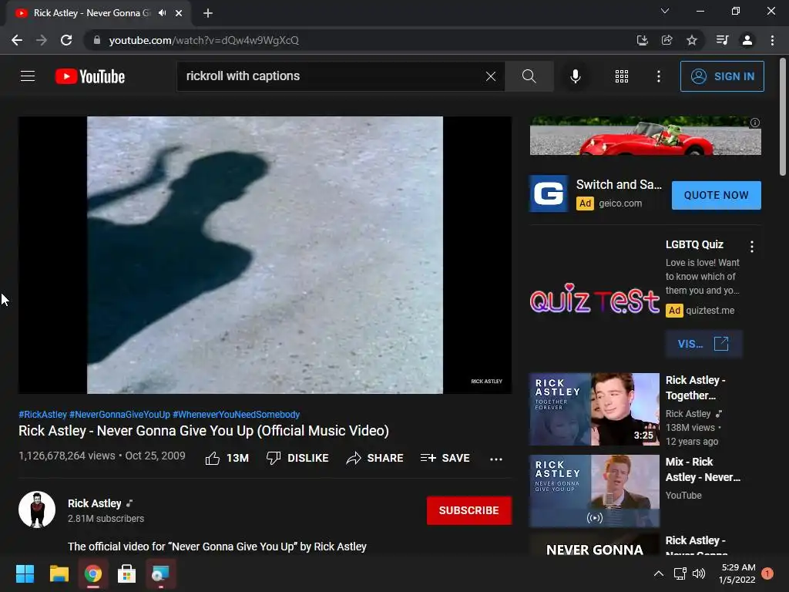Open the LGBTQ Quiz ad options menu
Screen dimensions: 789x592
point(752,246)
